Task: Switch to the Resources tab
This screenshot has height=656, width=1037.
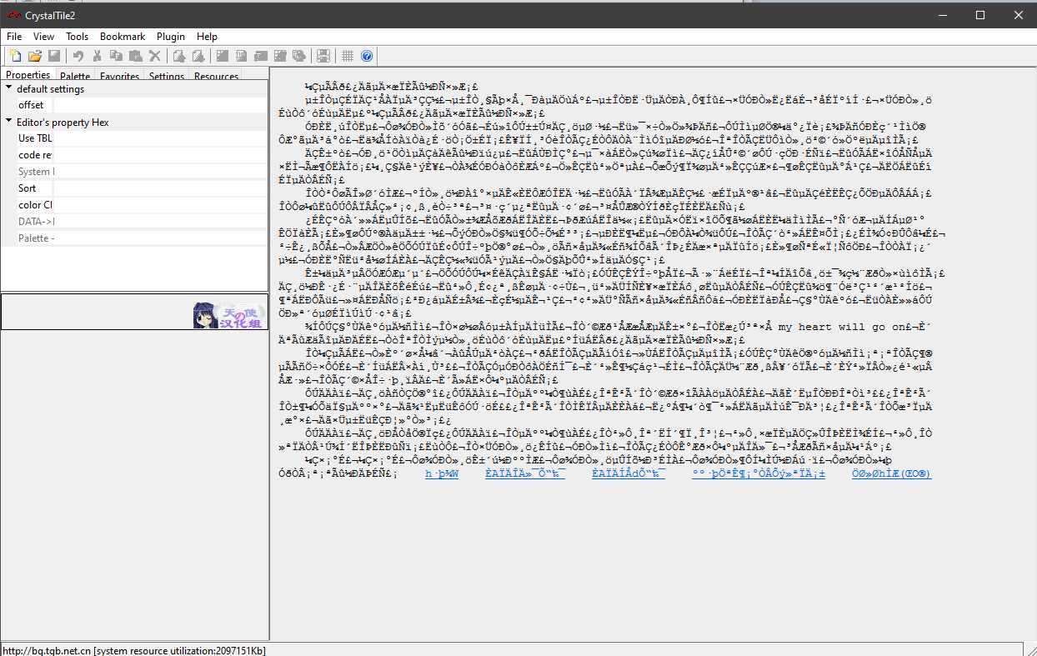Action: tap(216, 77)
